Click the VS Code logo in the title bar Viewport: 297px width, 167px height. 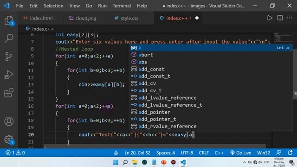pos(6,6)
